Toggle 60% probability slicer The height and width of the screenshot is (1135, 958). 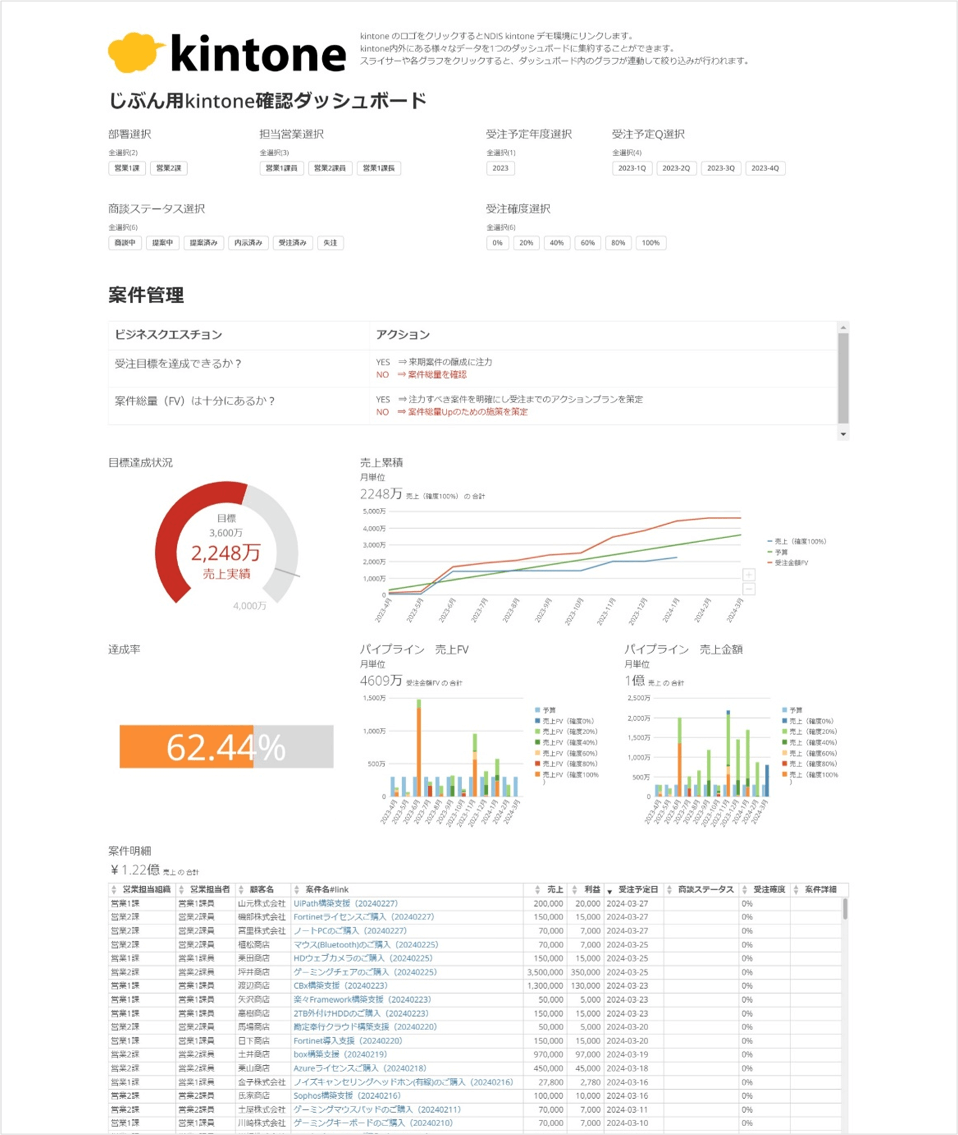pyautogui.click(x=587, y=242)
